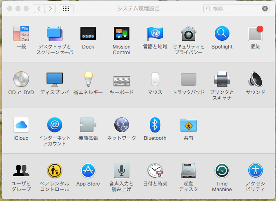Open ユーザとグループ preferences

point(21,170)
